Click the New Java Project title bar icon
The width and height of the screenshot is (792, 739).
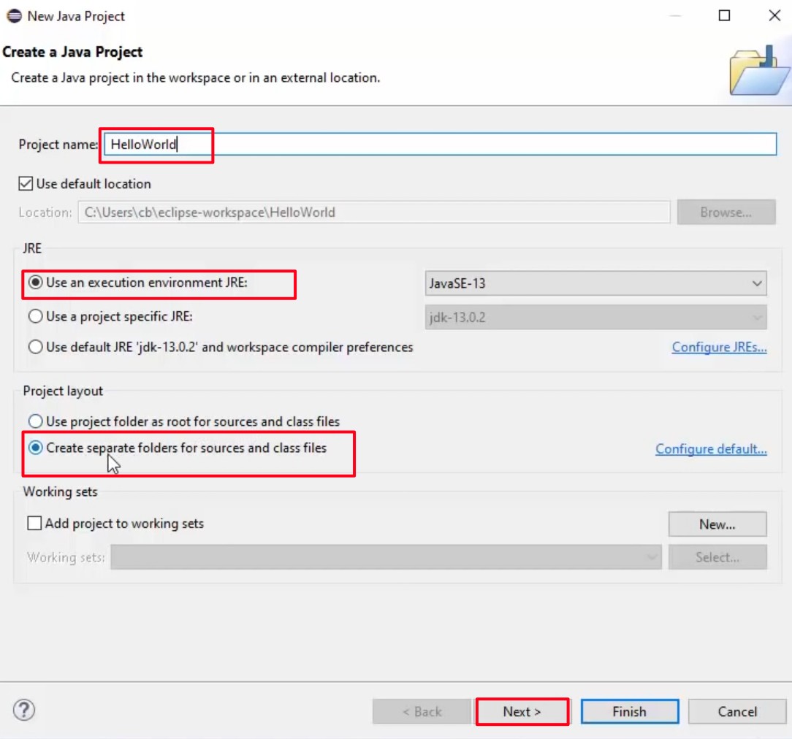[12, 15]
